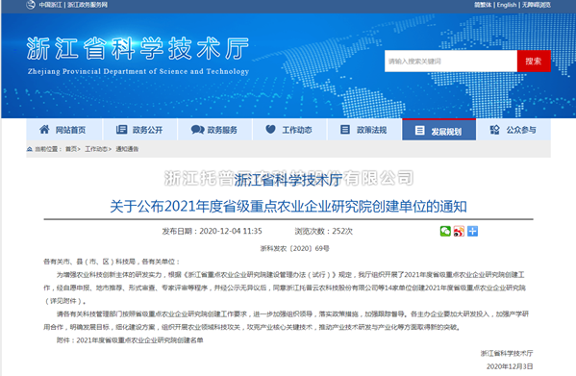576x376 pixels.
Task: Click the home icon in 网站首页 tab
Action: coord(44,129)
